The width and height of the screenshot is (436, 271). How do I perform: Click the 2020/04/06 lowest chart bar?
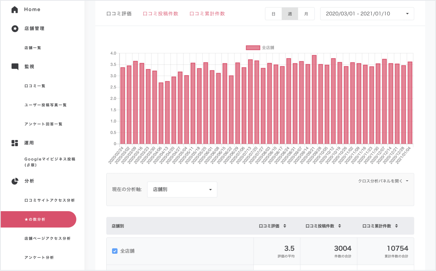pos(161,113)
